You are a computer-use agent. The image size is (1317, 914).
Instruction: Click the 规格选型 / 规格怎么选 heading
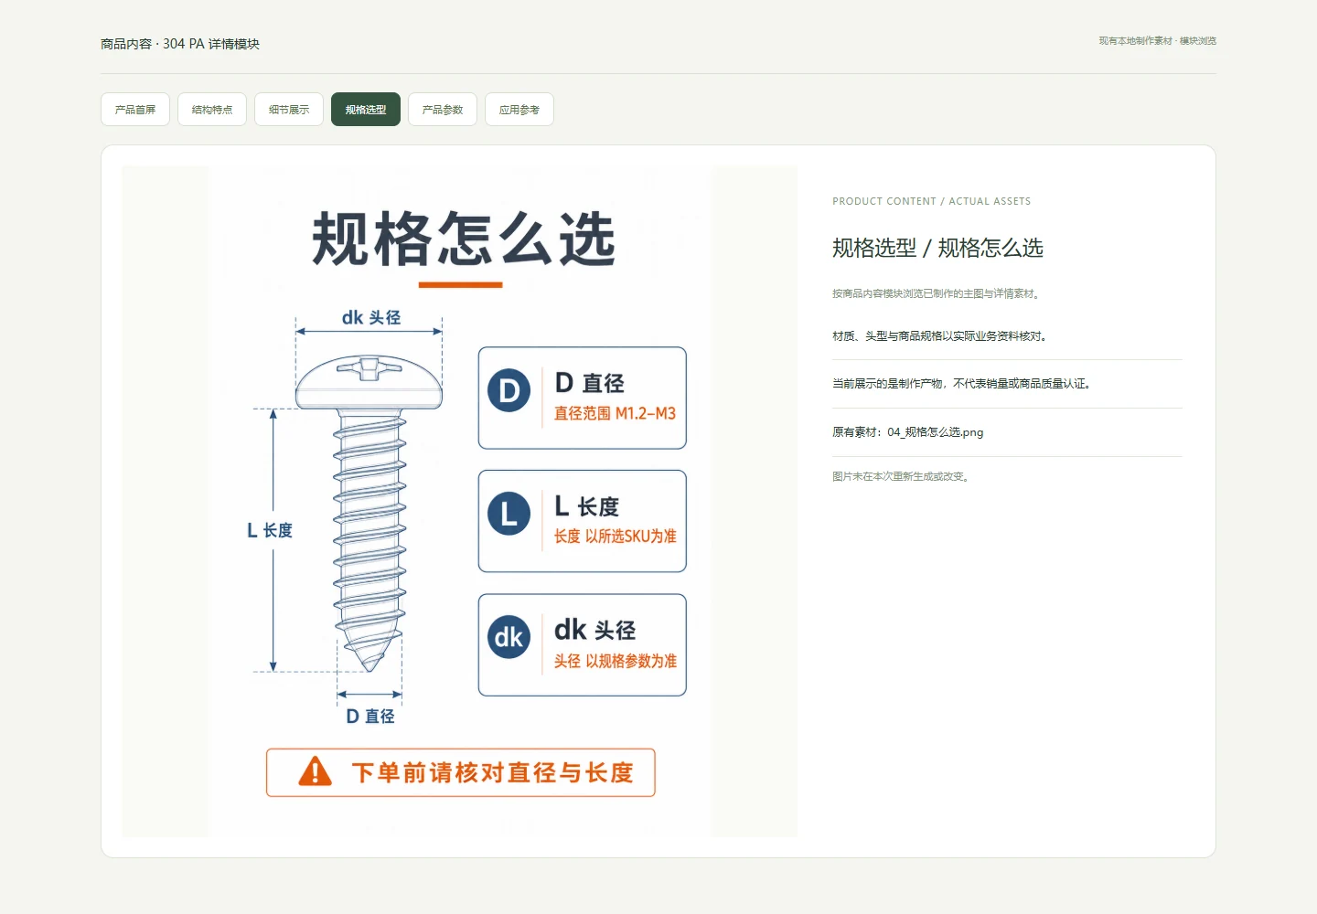(x=937, y=248)
